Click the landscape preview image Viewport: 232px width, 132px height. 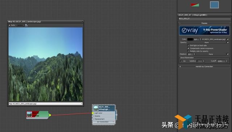pos(46,64)
